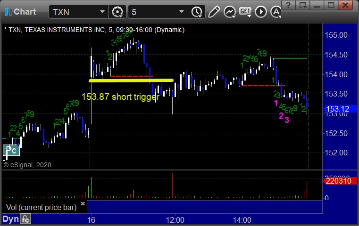Click the GET toolbar icon
The image size is (359, 226).
245,11
